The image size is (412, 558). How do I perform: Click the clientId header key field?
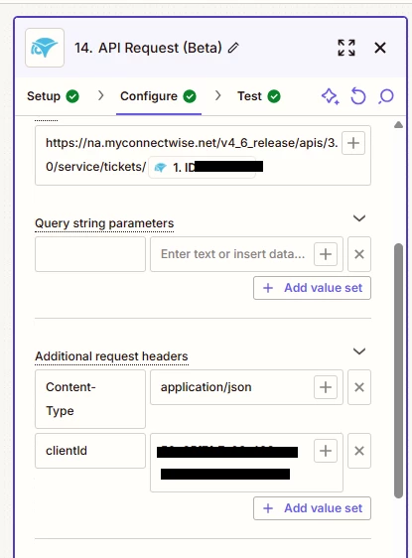[x=90, y=451]
